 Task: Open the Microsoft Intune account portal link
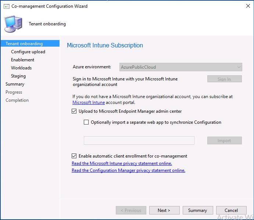[x=89, y=102]
